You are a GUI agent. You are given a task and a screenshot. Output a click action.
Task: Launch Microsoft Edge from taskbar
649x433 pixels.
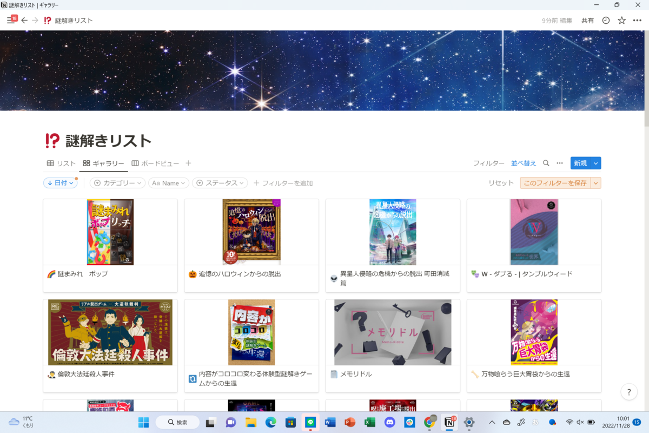pos(270,422)
